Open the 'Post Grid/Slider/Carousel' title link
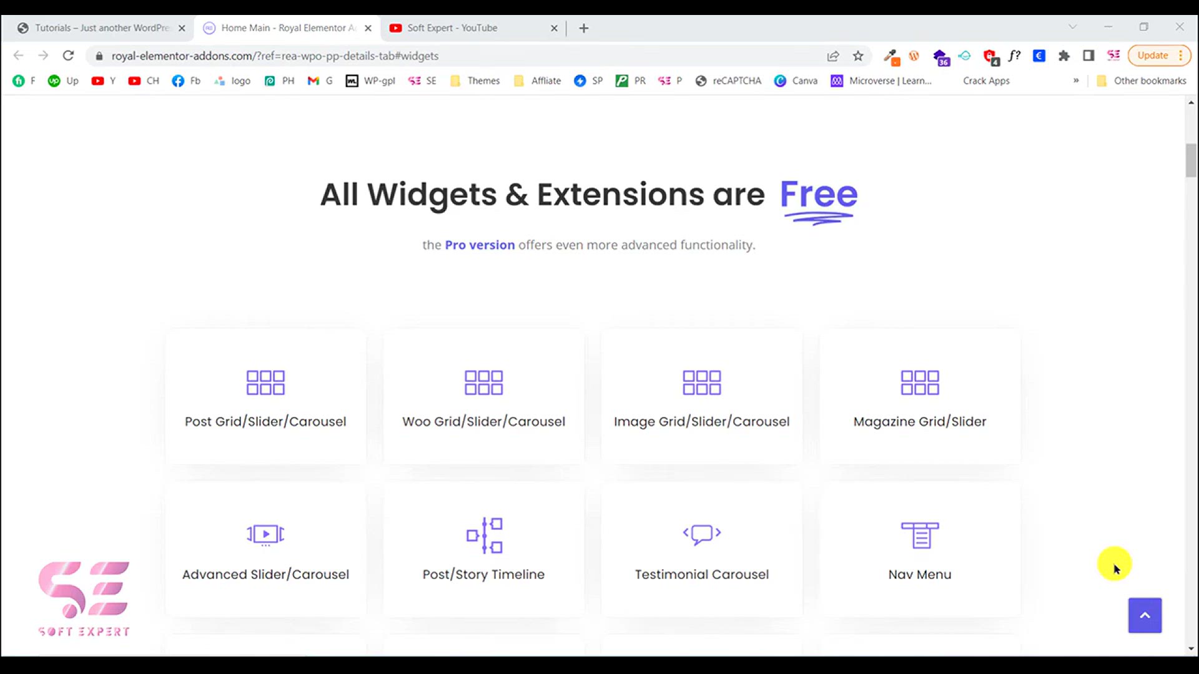1199x674 pixels. [265, 422]
